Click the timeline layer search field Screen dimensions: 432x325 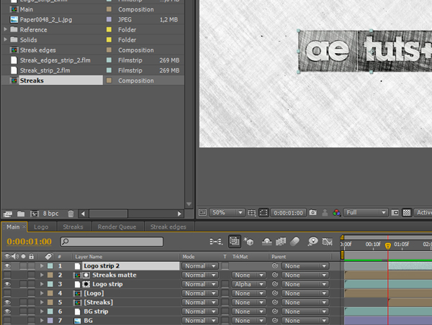point(112,242)
